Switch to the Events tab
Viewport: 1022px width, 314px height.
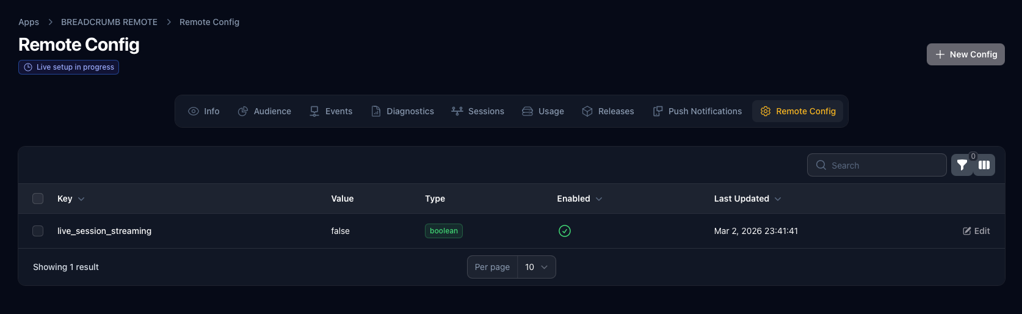coord(331,111)
